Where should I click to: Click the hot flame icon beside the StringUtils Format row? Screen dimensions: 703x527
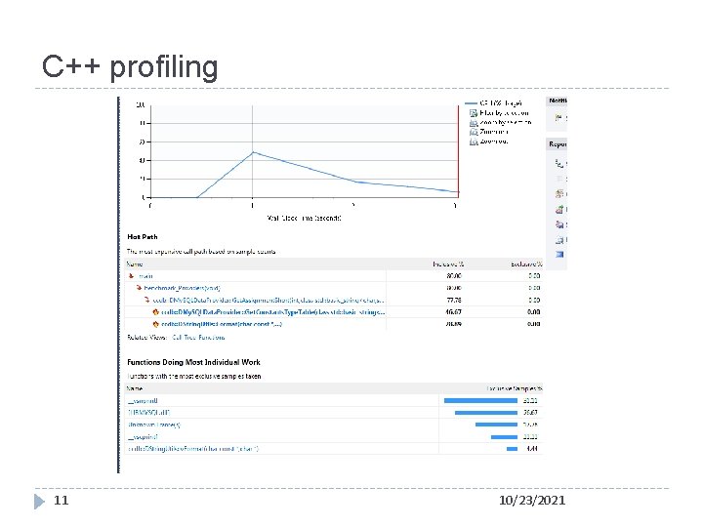(155, 324)
